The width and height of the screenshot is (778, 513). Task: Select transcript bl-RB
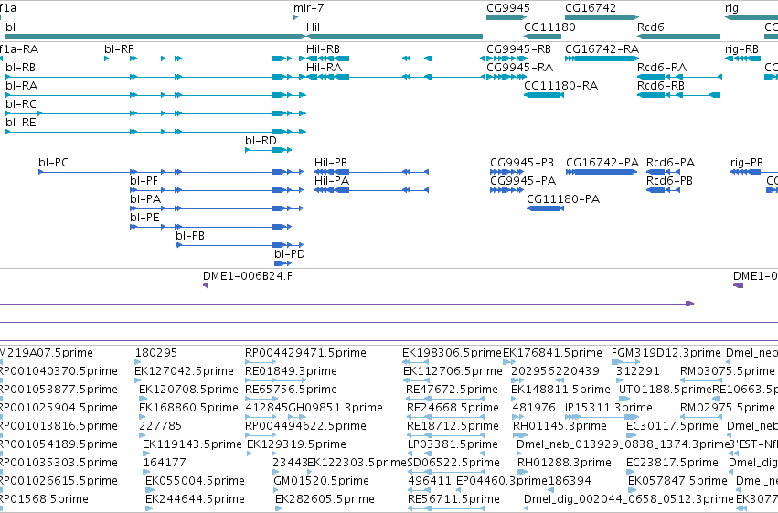[155, 77]
